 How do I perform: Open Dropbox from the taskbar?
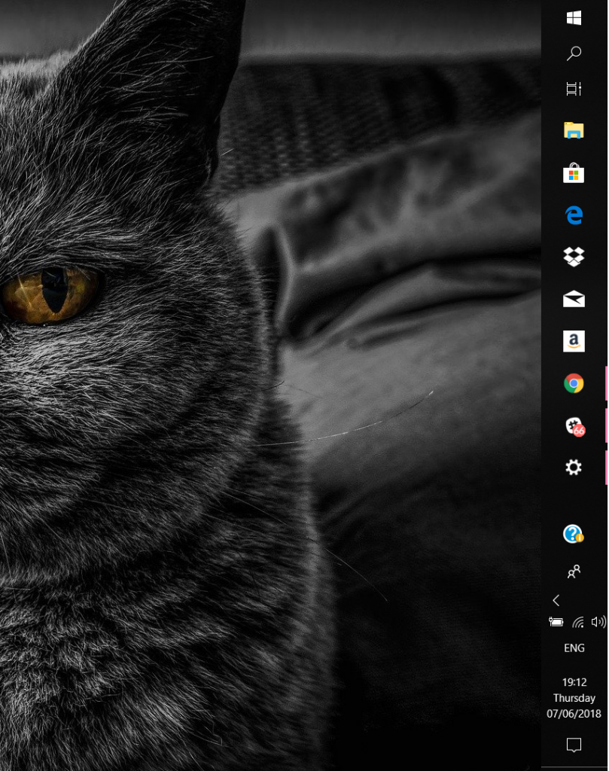pyautogui.click(x=574, y=258)
